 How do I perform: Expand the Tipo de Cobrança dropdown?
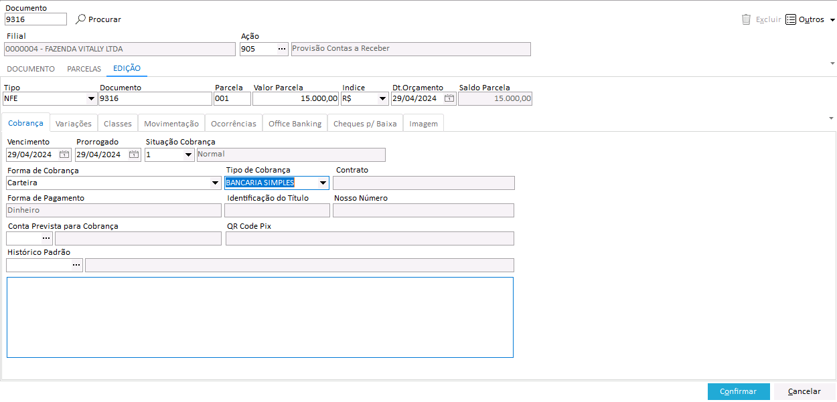[x=323, y=183]
